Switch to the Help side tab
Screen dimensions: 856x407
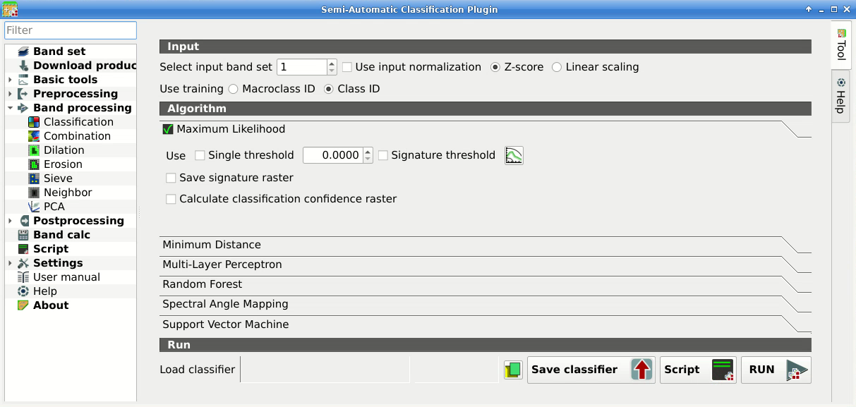coord(840,96)
